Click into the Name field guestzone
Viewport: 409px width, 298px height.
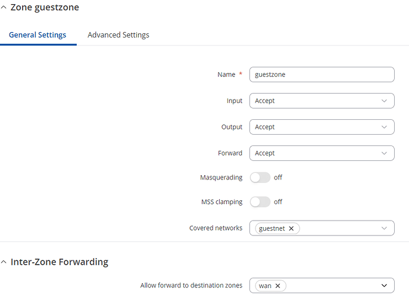[322, 74]
